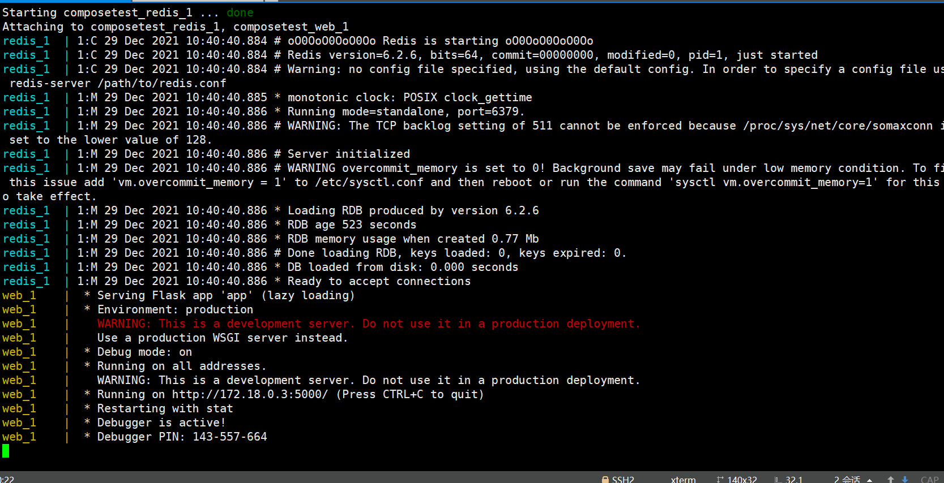Click 'WARNING overcommit_memory is set to 0!' text

(416, 168)
